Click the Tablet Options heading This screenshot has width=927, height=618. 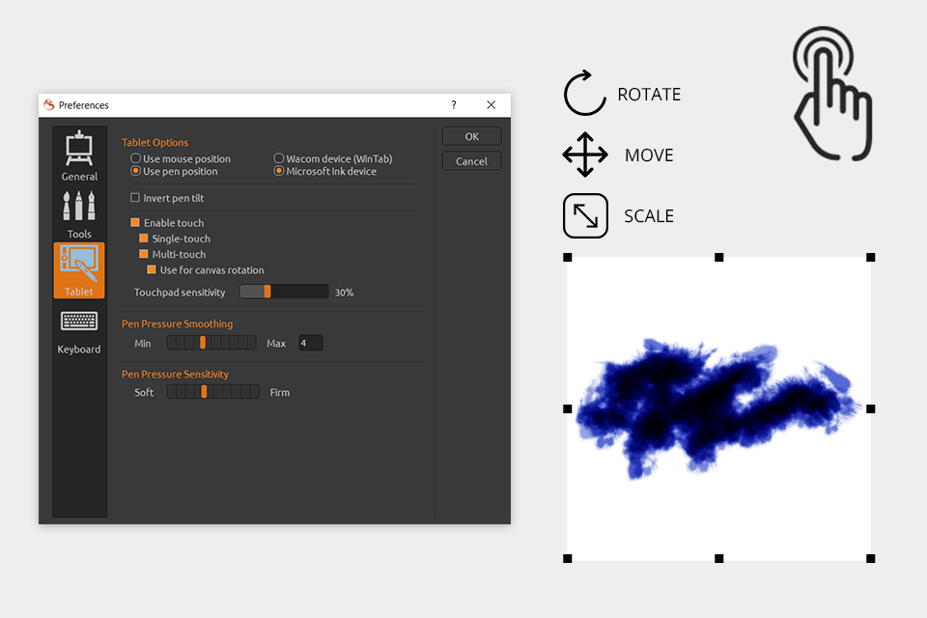154,143
